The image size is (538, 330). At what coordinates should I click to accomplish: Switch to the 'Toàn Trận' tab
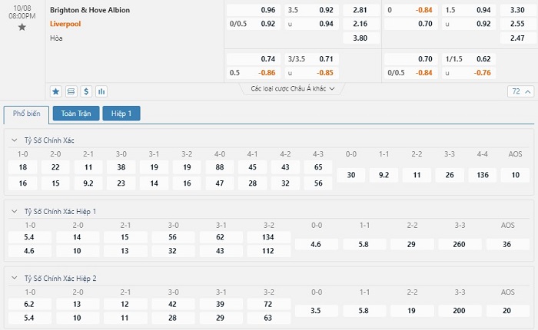click(x=75, y=114)
